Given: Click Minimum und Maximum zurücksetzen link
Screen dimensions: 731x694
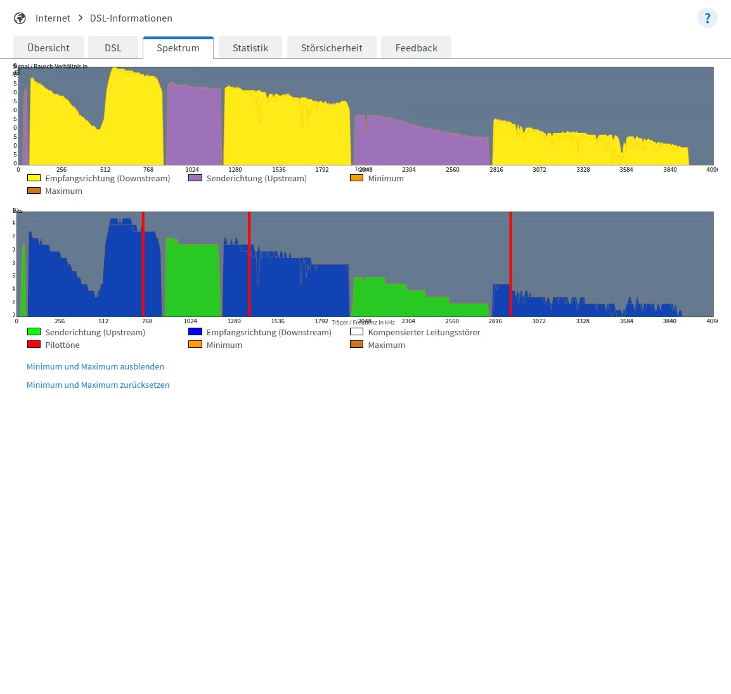Looking at the screenshot, I should [98, 385].
